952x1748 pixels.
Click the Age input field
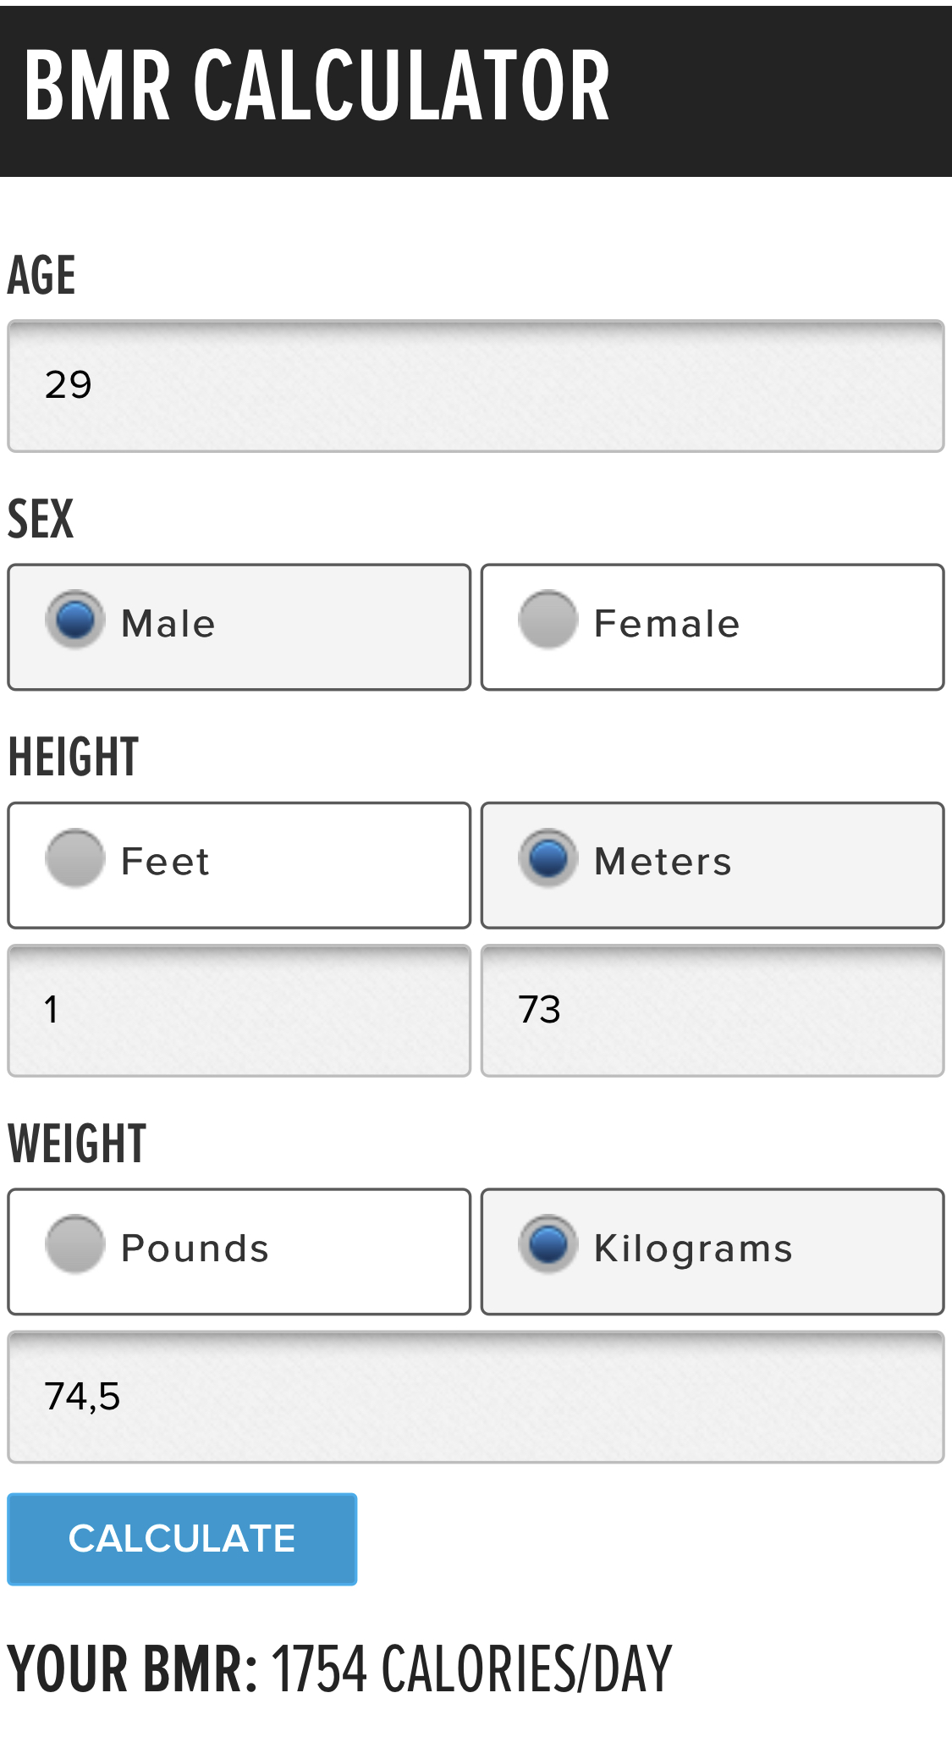click(x=476, y=386)
